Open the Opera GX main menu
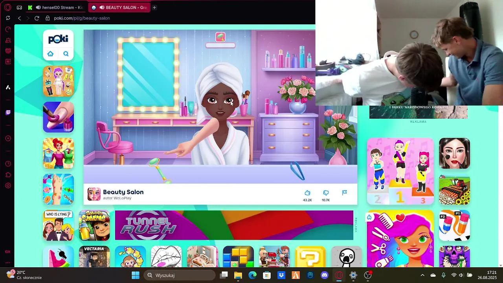Screen dimensions: 503x283 pos(7,7)
